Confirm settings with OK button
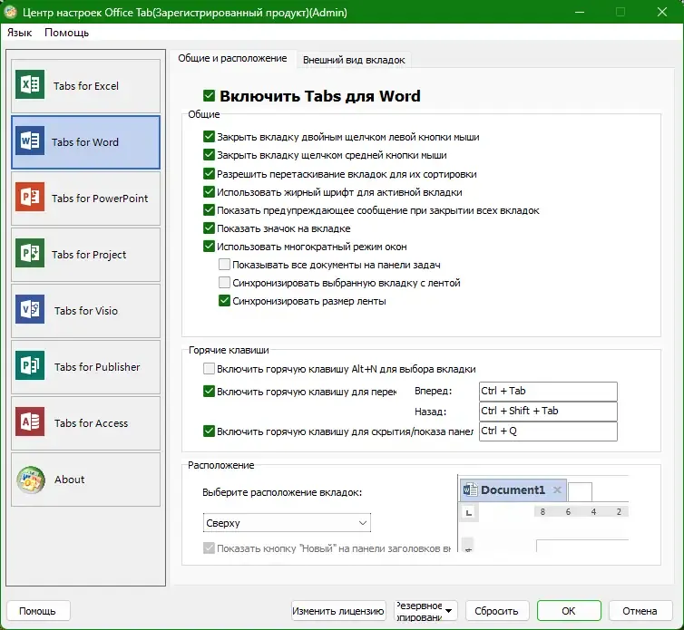This screenshot has width=684, height=630. click(569, 611)
